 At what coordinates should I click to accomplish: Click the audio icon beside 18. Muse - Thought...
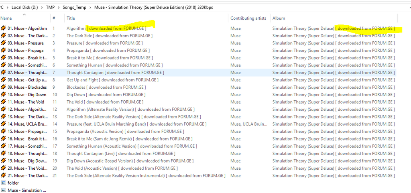[3, 153]
